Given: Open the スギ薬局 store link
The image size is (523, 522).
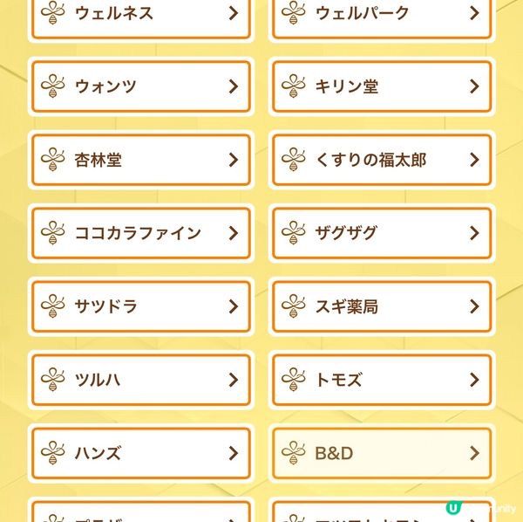Looking at the screenshot, I should point(382,306).
